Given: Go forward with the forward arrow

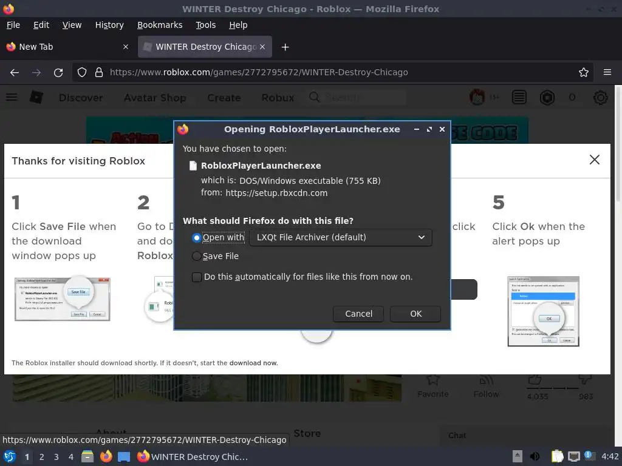Looking at the screenshot, I should [x=36, y=73].
